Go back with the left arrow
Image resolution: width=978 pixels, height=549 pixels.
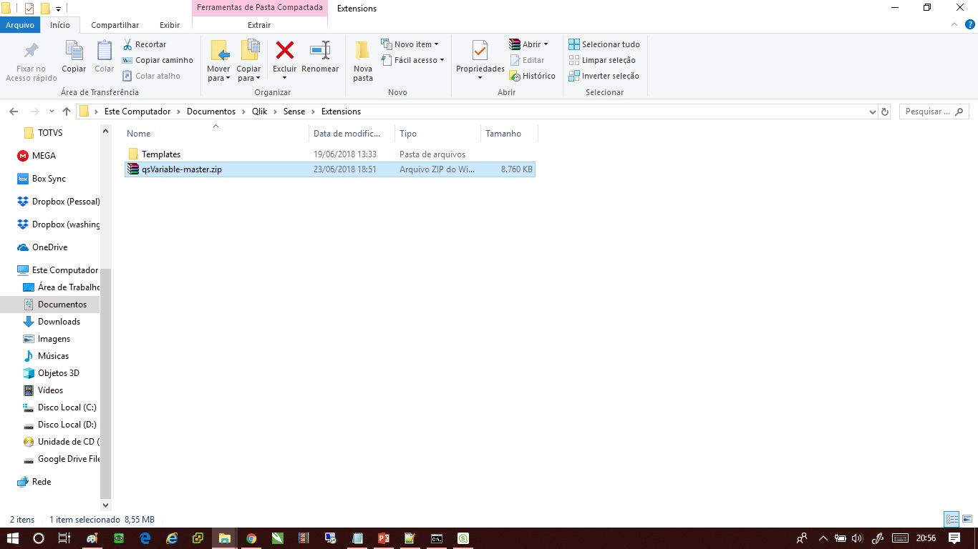point(14,112)
